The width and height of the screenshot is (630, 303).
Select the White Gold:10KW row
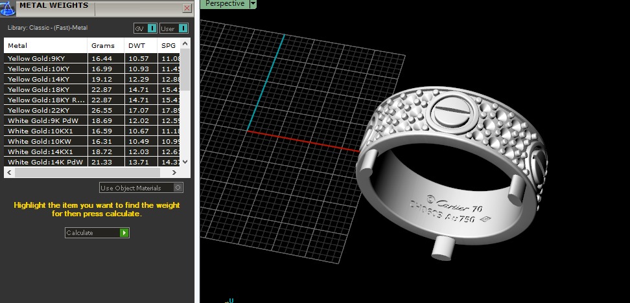[x=93, y=141]
